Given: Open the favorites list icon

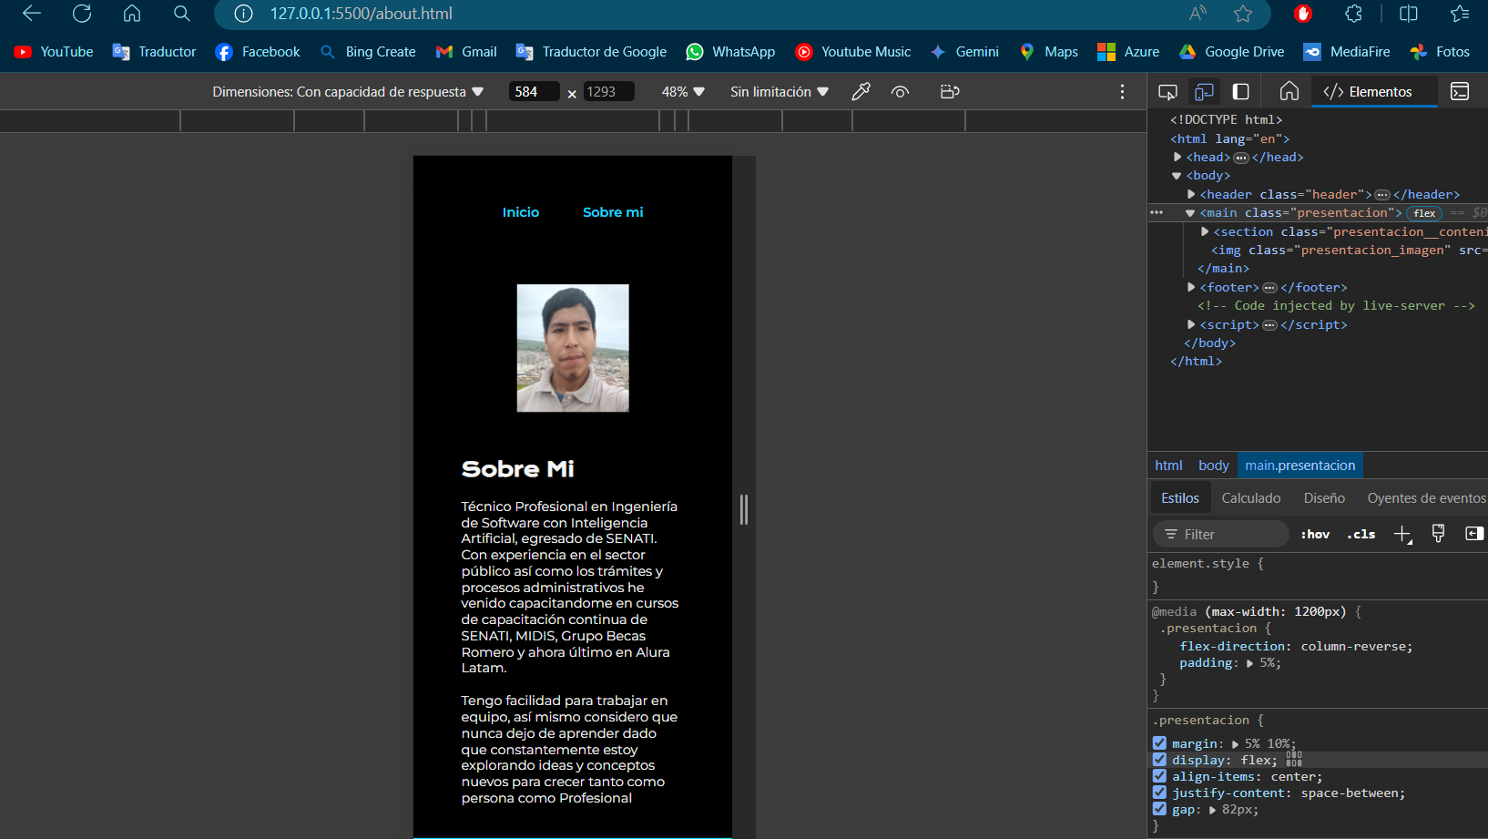Looking at the screenshot, I should pos(1460,14).
